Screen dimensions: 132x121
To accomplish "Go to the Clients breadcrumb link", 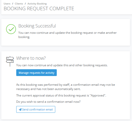I will tap(19, 4).
